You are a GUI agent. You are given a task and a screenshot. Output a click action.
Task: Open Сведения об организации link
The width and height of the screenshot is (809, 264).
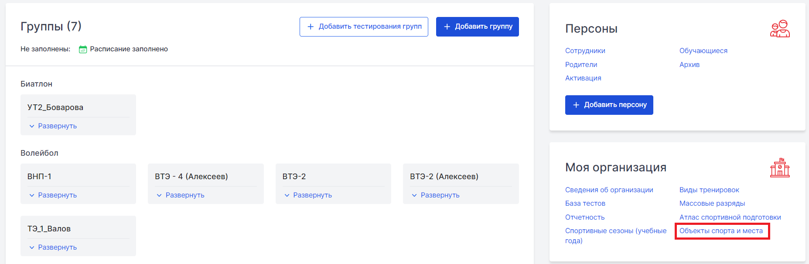[x=609, y=190]
